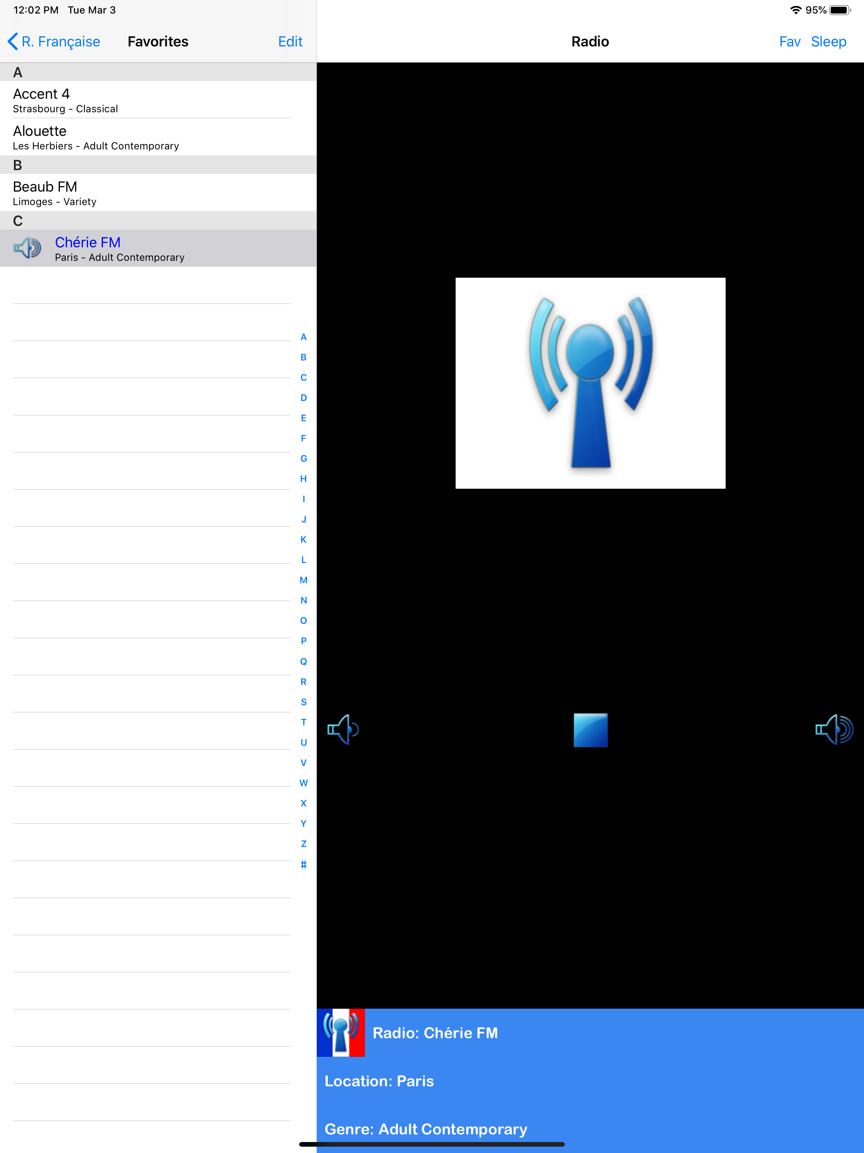Screen dimensions: 864x1153
Task: Jump to index letter L
Action: (x=304, y=560)
